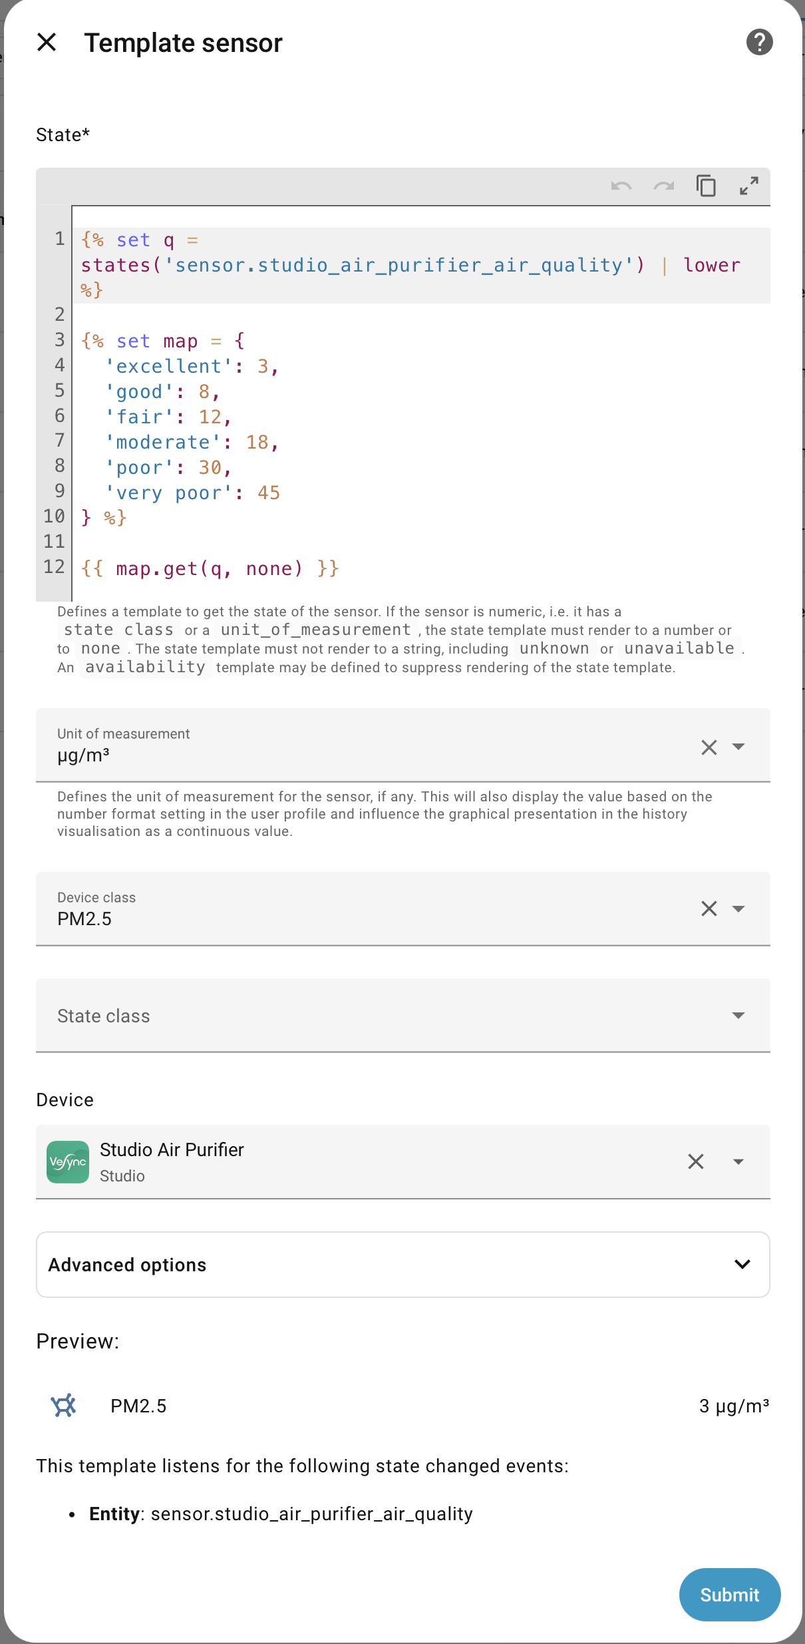Open the help icon for Template sensor
The height and width of the screenshot is (1644, 805).
pyautogui.click(x=759, y=43)
